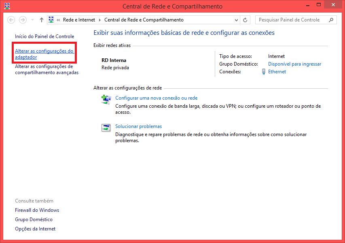Open the recent locations dropdown arrow
The image size is (345, 243).
coord(32,20)
